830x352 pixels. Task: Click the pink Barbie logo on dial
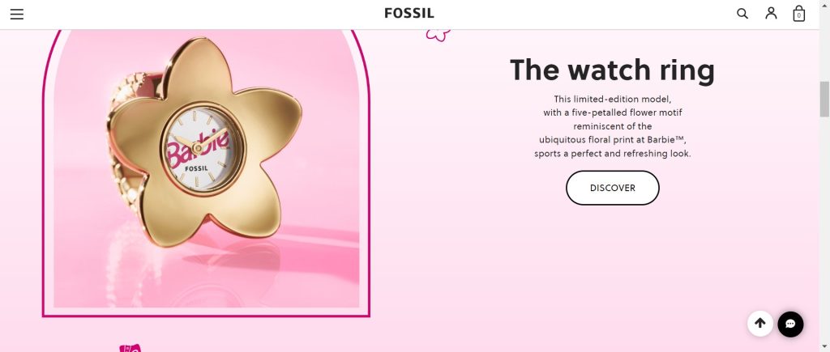(x=198, y=147)
